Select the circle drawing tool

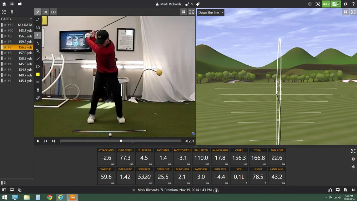click(x=38, y=66)
